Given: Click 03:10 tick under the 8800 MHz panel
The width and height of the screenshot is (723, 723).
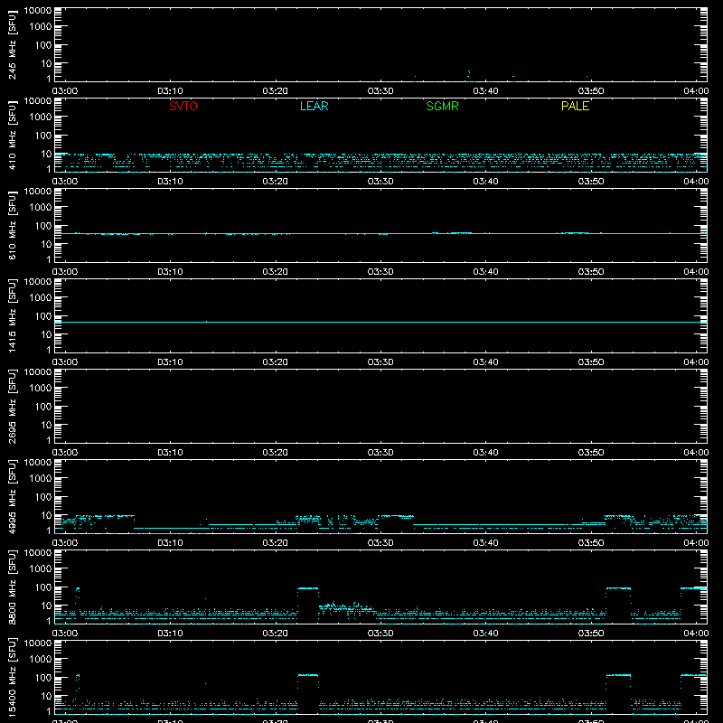Looking at the screenshot, I should tap(170, 634).
